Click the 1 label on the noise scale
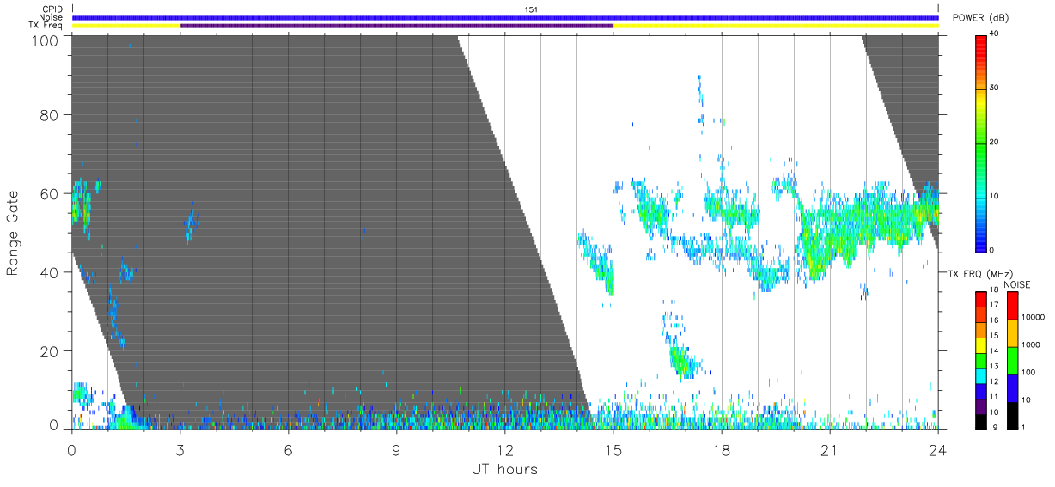1055x487 pixels. coord(1024,427)
